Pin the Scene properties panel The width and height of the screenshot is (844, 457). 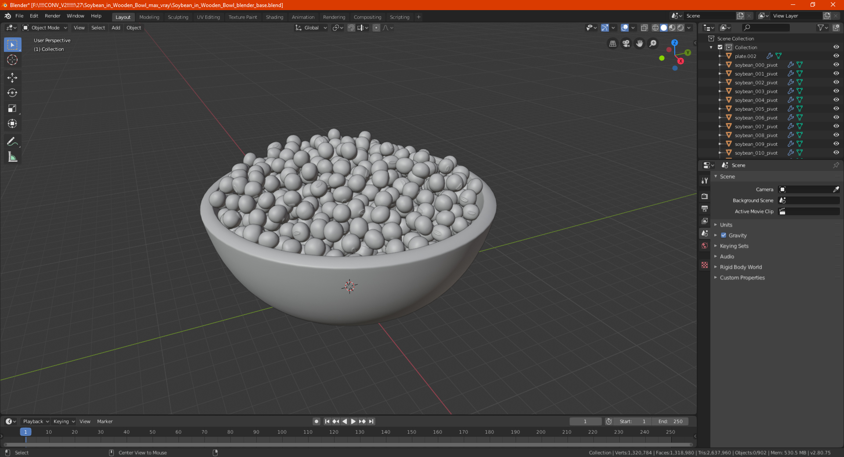[x=836, y=165]
